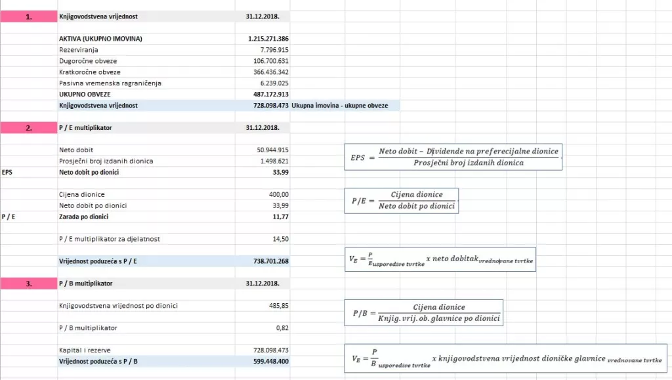Select the pink cell numbered 1.
Viewport: 672px width, 380px height.
tap(28, 17)
